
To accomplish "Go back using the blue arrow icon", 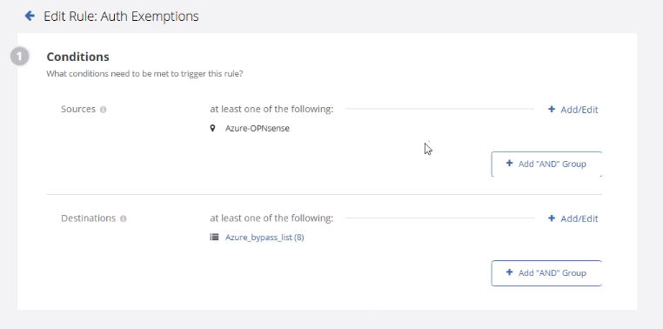I will (x=30, y=16).
